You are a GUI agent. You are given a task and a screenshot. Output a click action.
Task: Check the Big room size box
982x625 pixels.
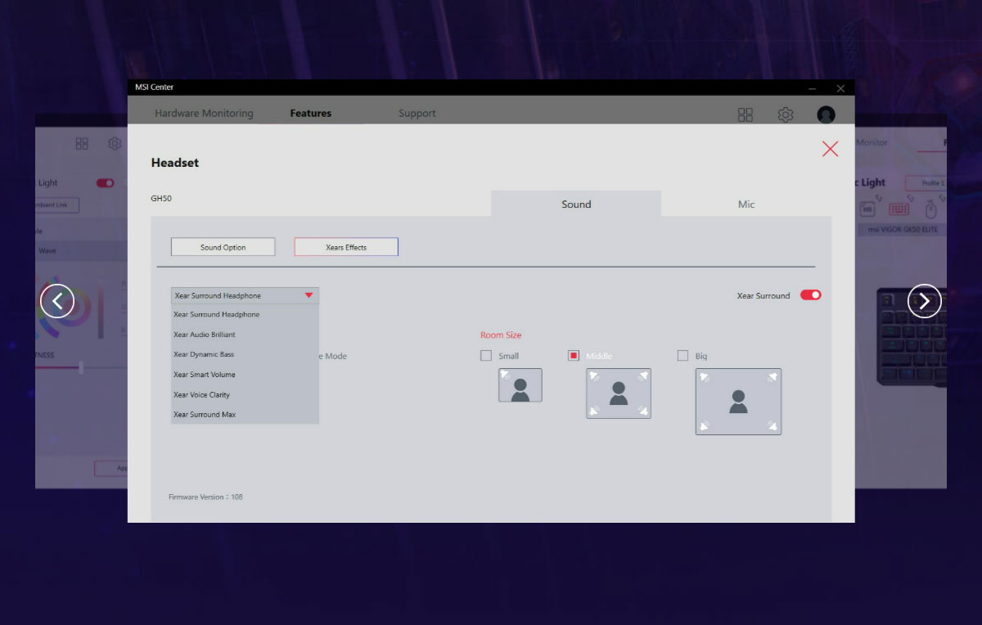coord(682,356)
